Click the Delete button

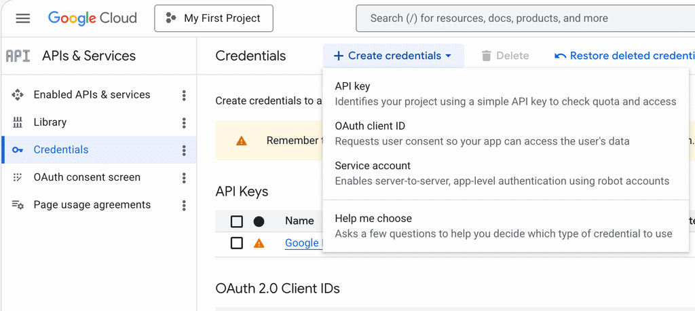click(505, 56)
